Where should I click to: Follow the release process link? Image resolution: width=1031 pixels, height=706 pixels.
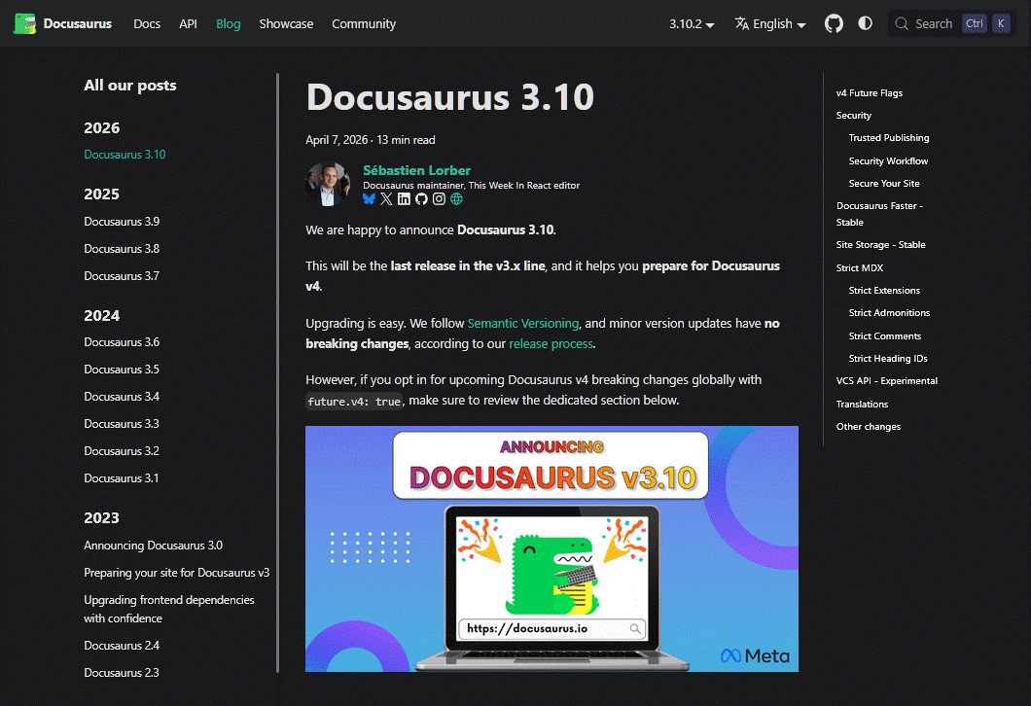551,344
